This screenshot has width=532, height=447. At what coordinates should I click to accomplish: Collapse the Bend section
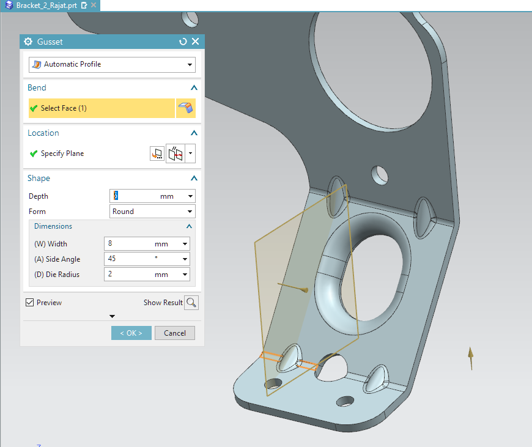pyautogui.click(x=193, y=87)
